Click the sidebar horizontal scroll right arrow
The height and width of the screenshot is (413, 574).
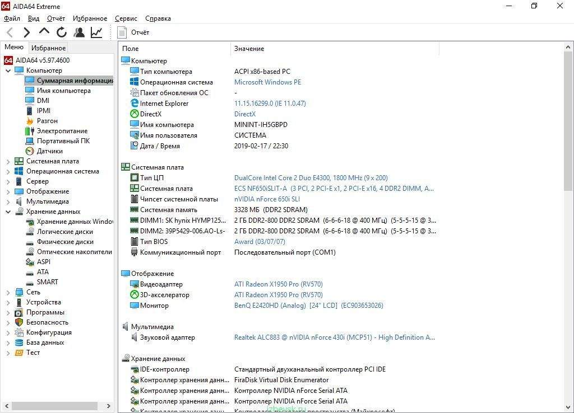[x=108, y=406]
